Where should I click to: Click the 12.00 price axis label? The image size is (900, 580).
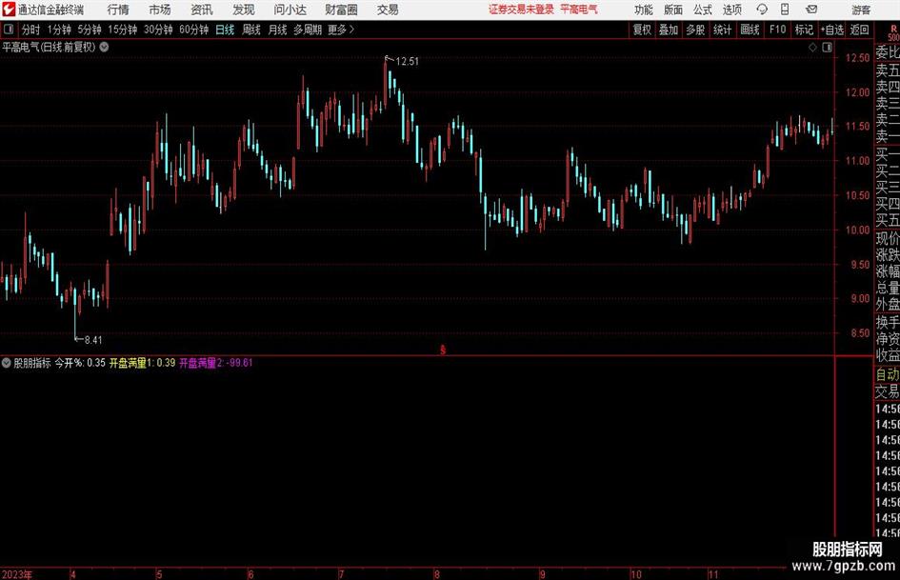(857, 92)
